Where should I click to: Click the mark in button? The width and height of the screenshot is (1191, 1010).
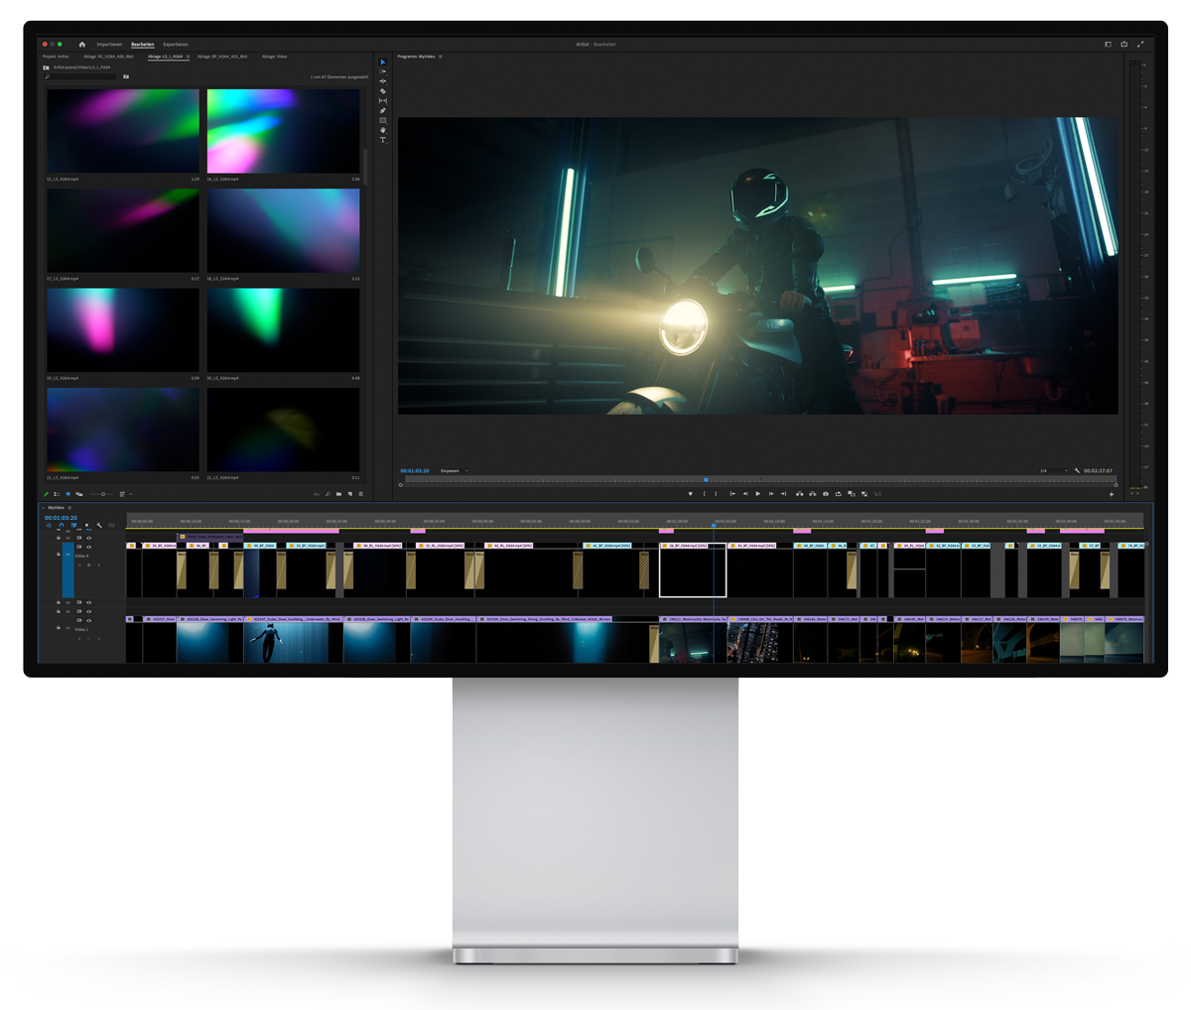point(705,494)
